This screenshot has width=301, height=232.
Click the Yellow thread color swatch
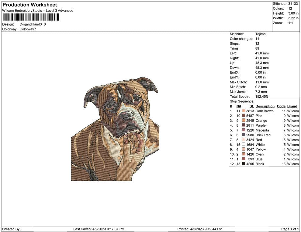(x=244, y=149)
